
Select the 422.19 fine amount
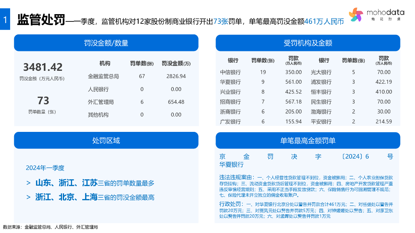(384, 82)
